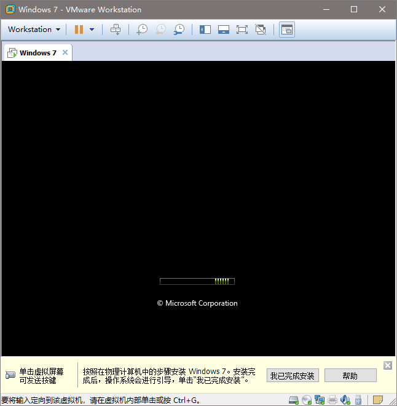Click the hard disk status icon
The image size is (397, 406).
pyautogui.click(x=294, y=400)
